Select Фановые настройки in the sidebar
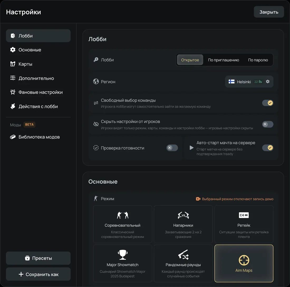Viewport: 290px width, 287px height. coord(38,92)
